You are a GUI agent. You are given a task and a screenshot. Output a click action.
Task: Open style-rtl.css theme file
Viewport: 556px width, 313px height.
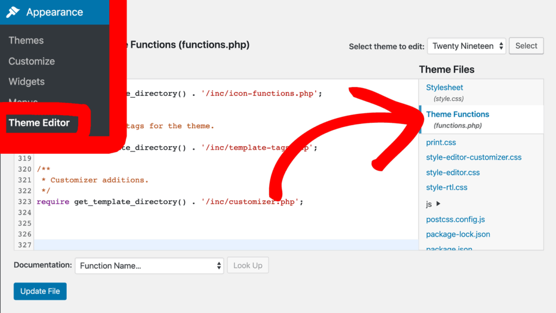(446, 187)
